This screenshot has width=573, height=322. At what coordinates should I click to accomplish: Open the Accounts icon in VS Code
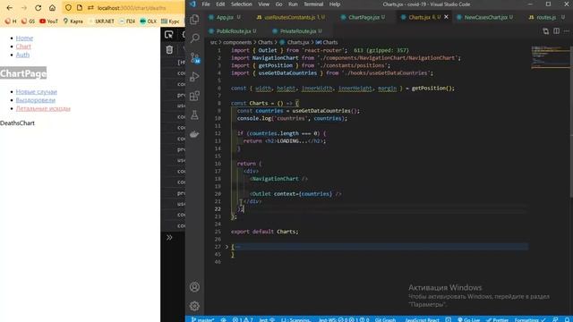coord(194,287)
